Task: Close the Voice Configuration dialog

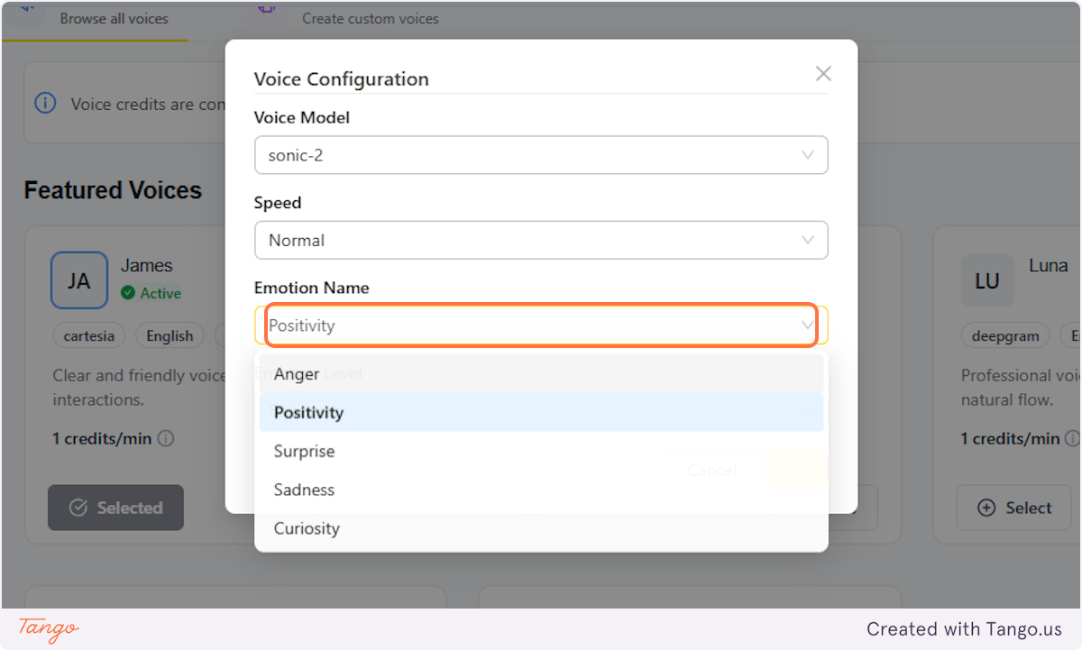Action: (x=822, y=74)
